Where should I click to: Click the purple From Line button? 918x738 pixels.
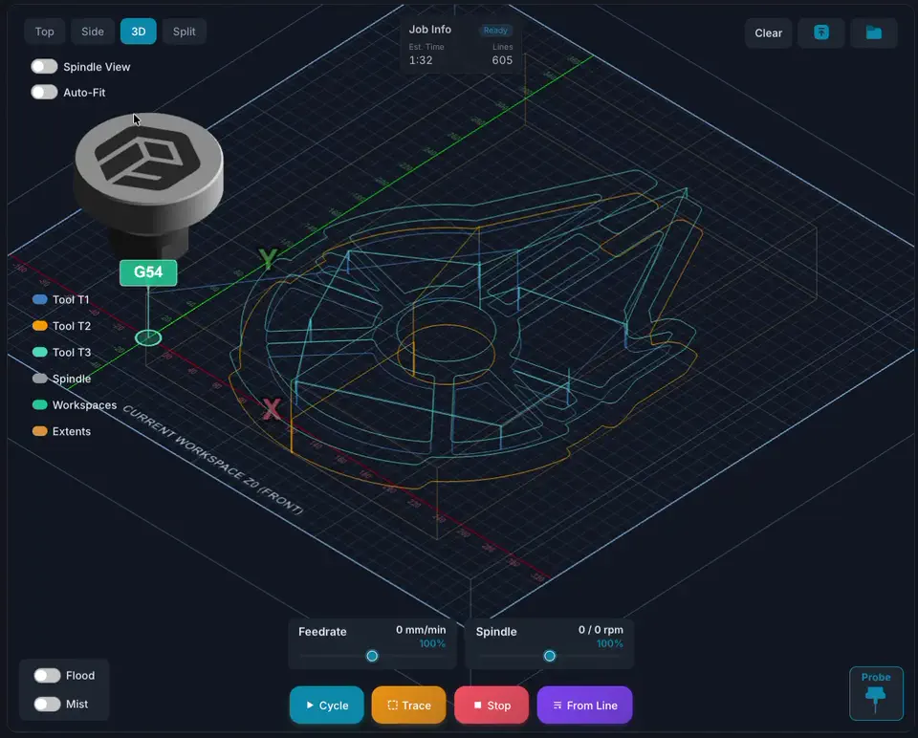(584, 705)
